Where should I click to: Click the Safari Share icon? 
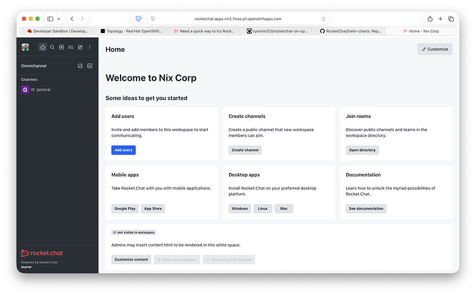pyautogui.click(x=430, y=19)
